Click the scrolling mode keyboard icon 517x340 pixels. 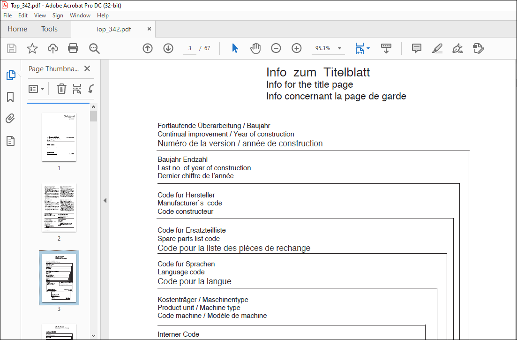[x=386, y=48]
